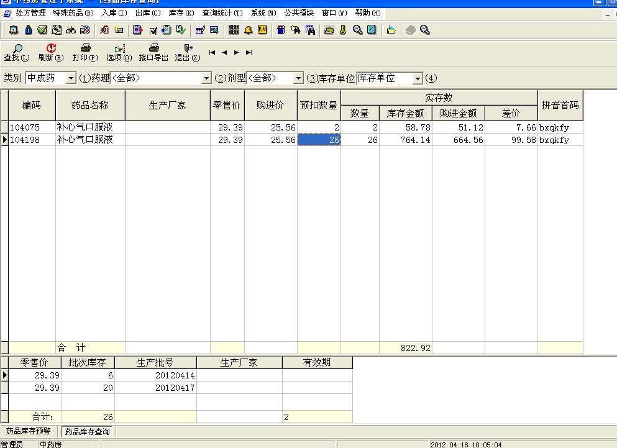
Task: Select code cell 104198
Action: [32, 140]
